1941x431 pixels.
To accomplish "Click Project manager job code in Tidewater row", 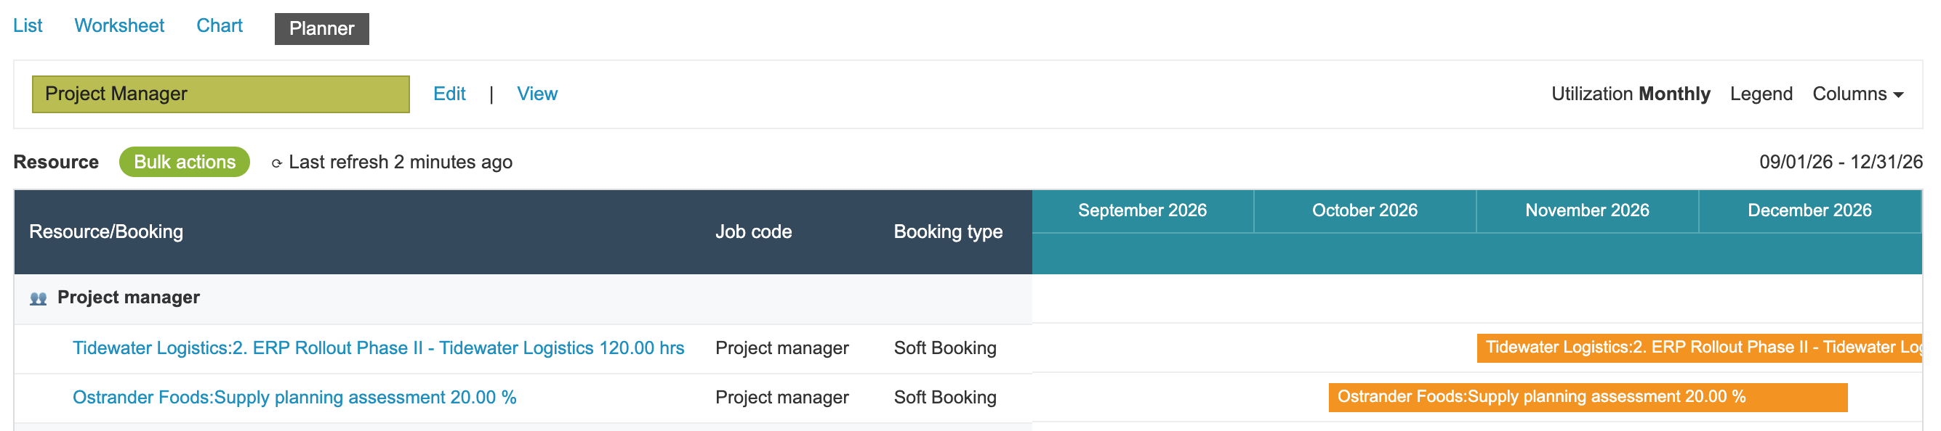I will 781,348.
